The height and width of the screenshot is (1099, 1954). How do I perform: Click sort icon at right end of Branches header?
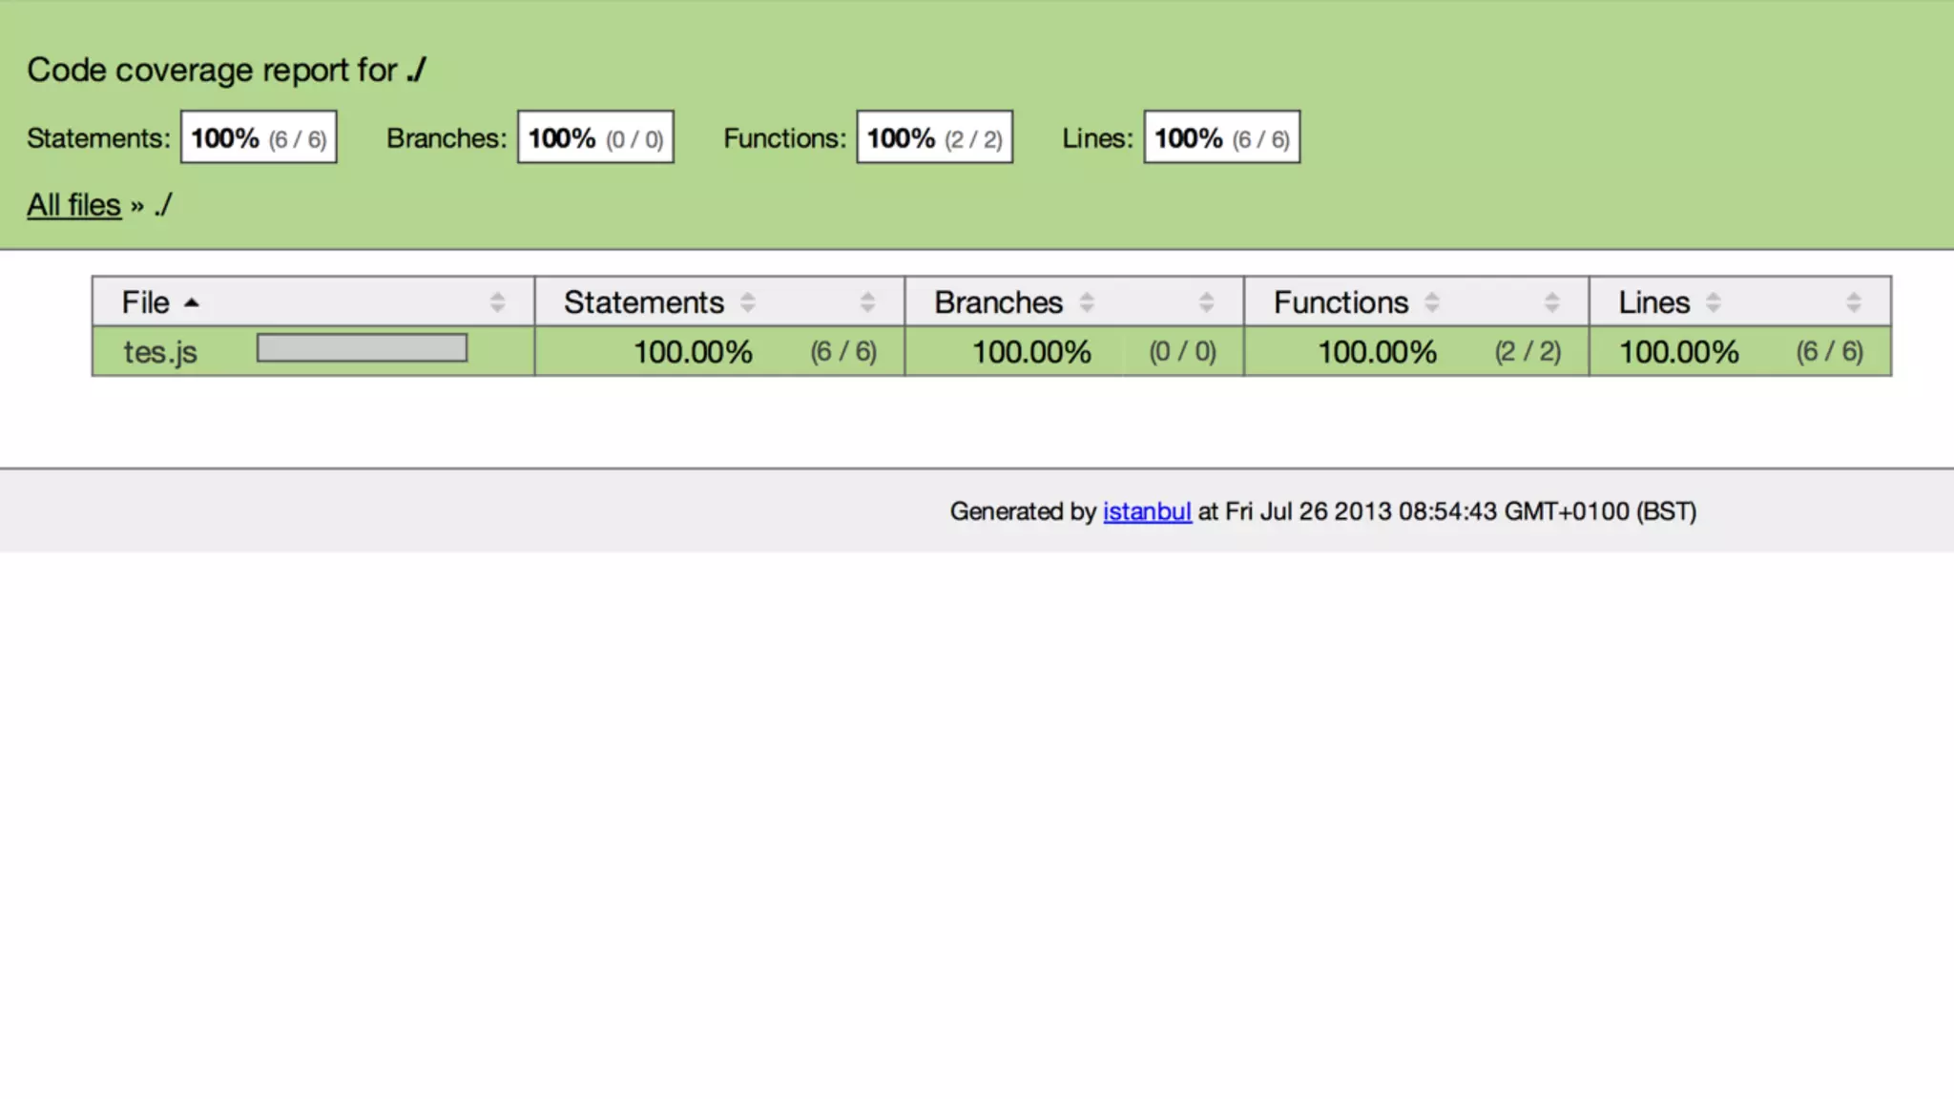coord(1206,303)
